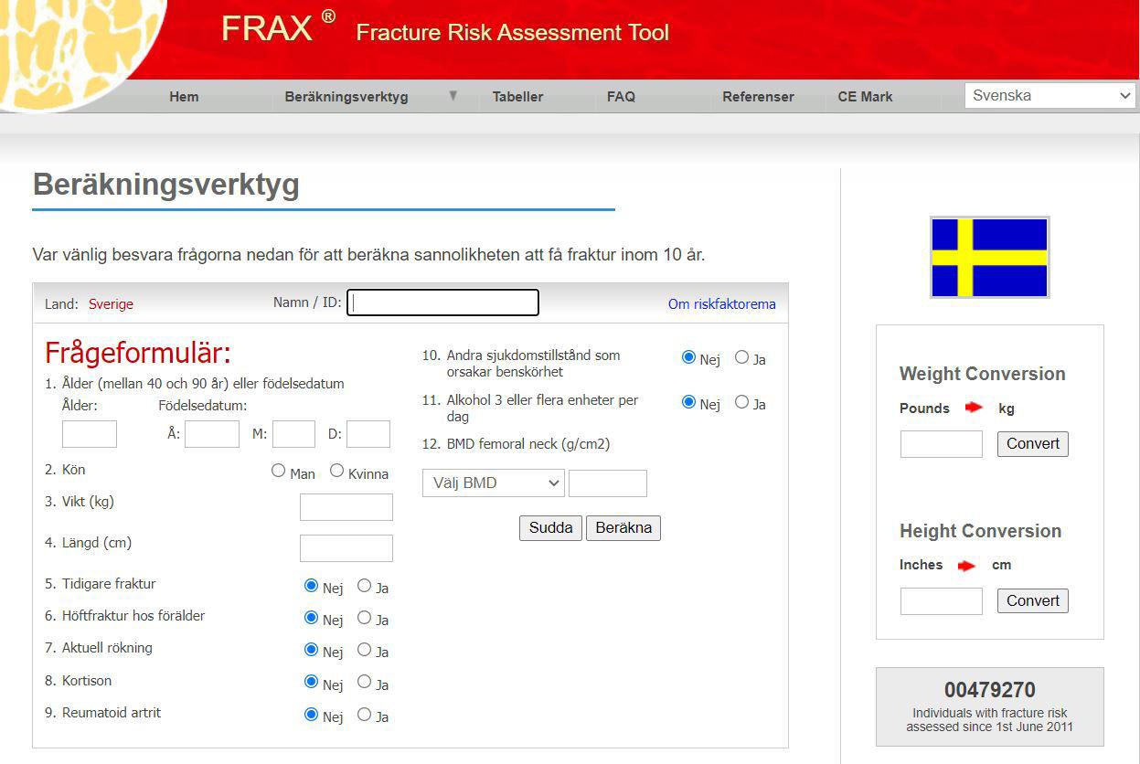Click the red arrow for pounds to kg
Image resolution: width=1140 pixels, height=764 pixels.
point(974,408)
